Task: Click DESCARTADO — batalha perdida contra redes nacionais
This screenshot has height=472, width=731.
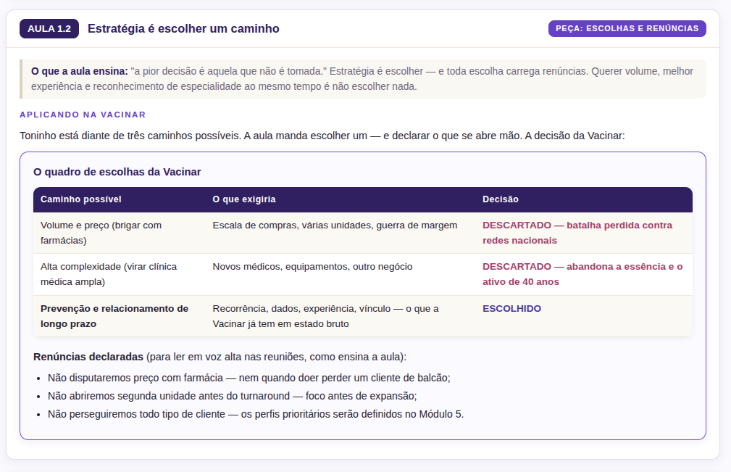Action: (x=577, y=233)
